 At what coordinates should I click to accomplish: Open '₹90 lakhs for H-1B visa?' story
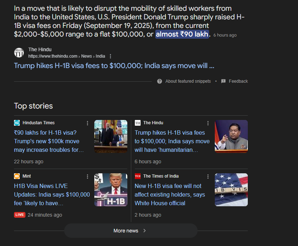[49, 141]
